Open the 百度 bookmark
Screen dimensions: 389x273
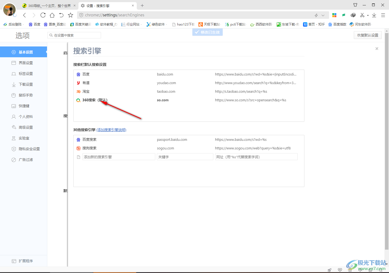(35, 24)
